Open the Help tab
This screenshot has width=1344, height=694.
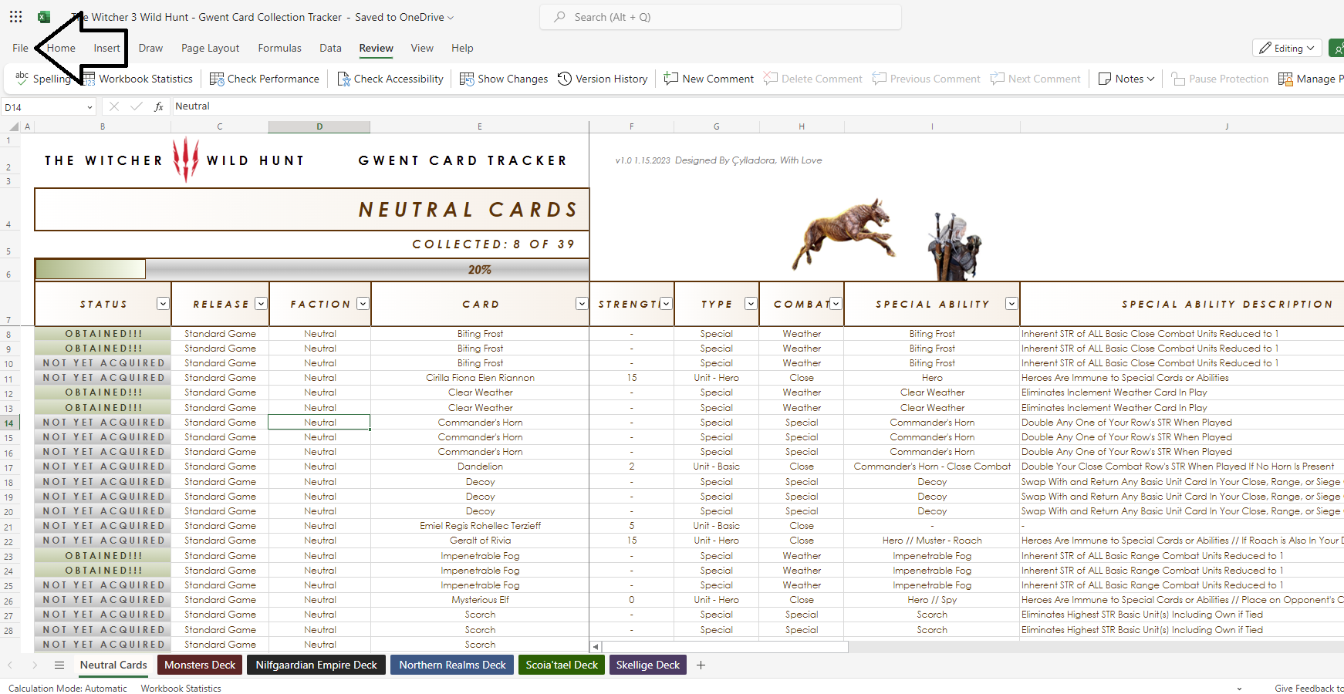[x=462, y=48]
